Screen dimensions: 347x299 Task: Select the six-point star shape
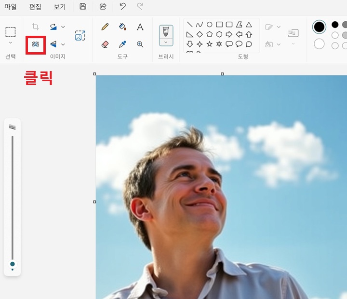pyautogui.click(x=219, y=44)
